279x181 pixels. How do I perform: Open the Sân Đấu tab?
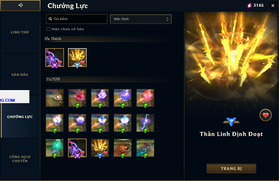(x=20, y=74)
